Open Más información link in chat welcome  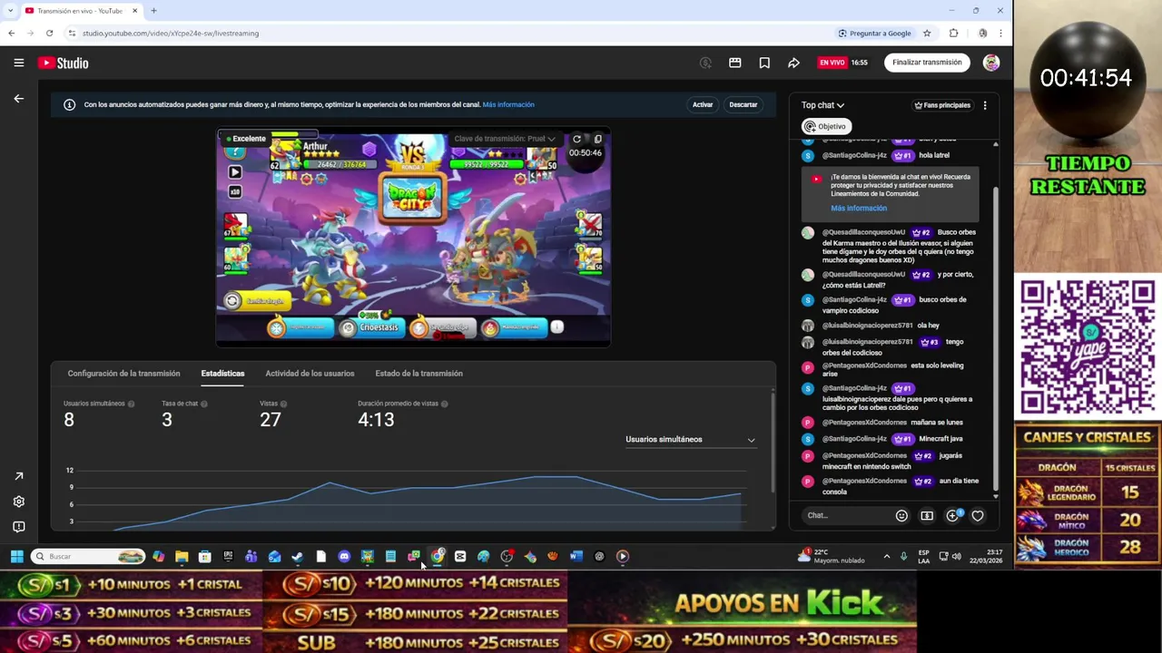click(x=859, y=208)
